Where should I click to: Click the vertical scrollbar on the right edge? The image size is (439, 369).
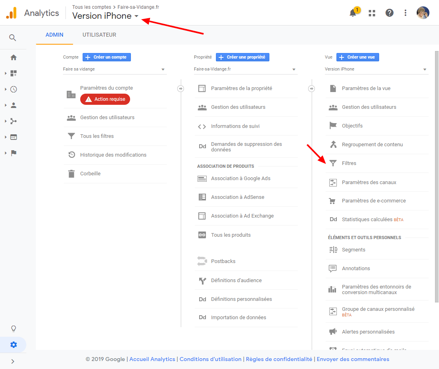click(x=437, y=177)
